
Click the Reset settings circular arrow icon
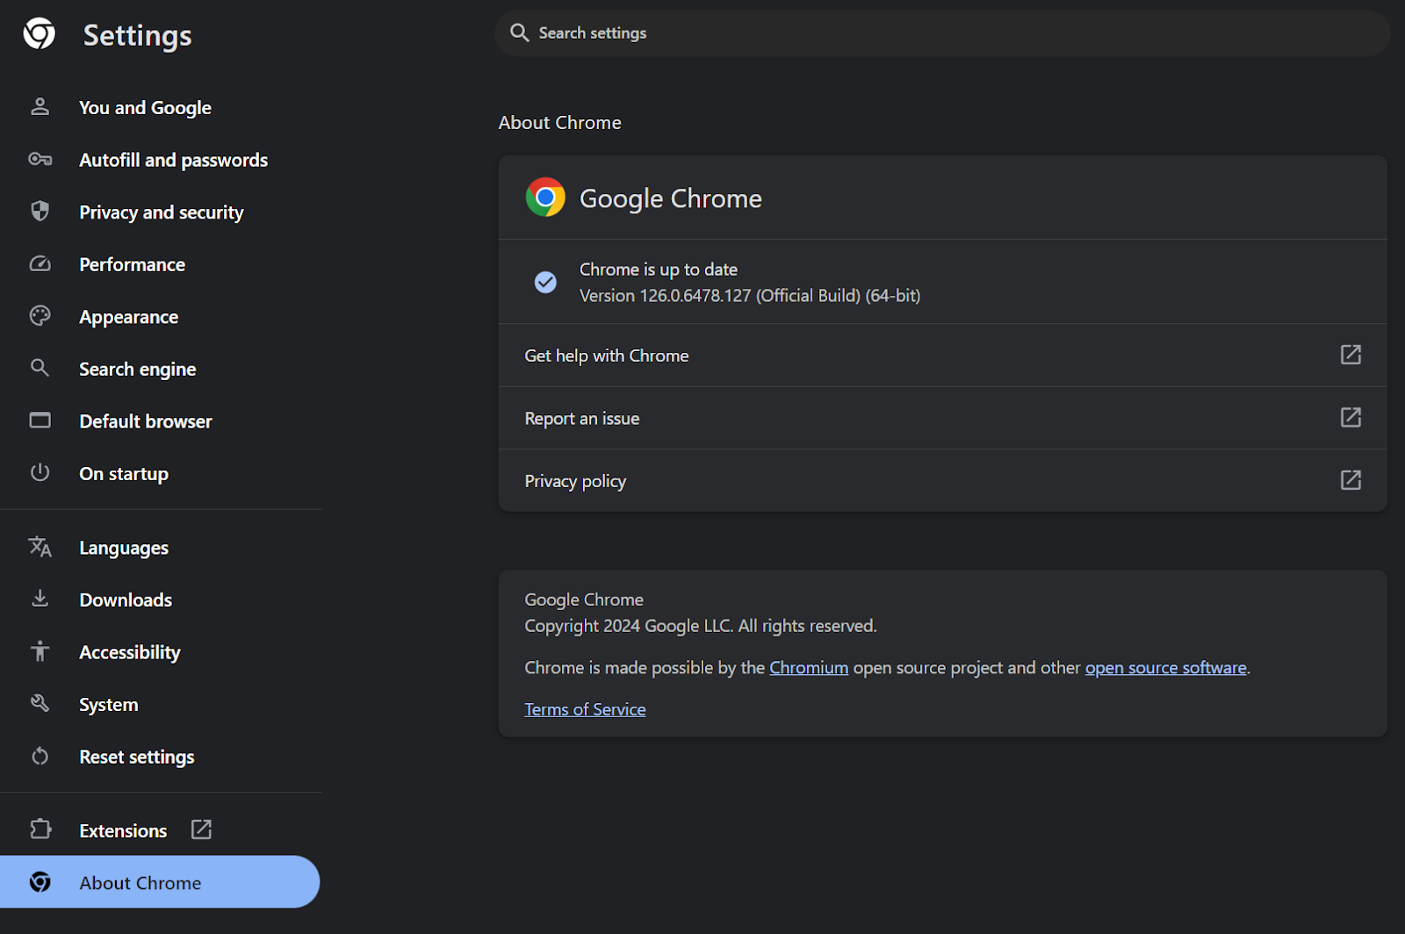coord(40,756)
